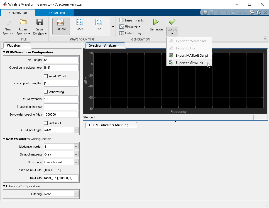The height and width of the screenshot is (208, 269).
Task: Enable the Insert DC null checkbox
Action: pos(46,76)
